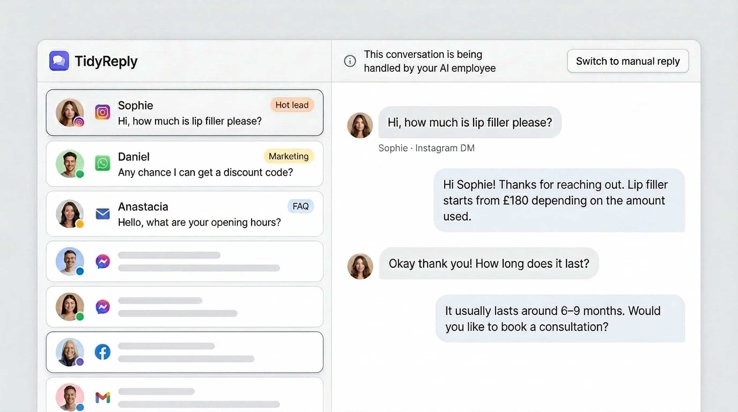Image resolution: width=738 pixels, height=412 pixels.
Task: Click the TidyReply chat logo icon
Action: tap(59, 61)
